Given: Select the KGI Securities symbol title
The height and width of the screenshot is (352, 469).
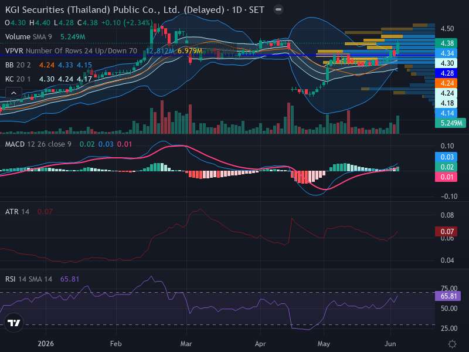Looking at the screenshot, I should coord(135,10).
